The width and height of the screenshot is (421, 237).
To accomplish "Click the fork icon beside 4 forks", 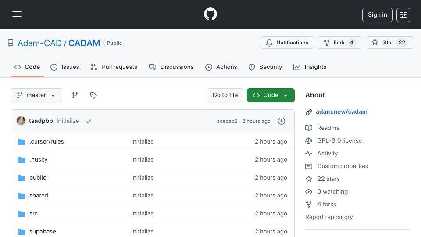I will click(309, 205).
